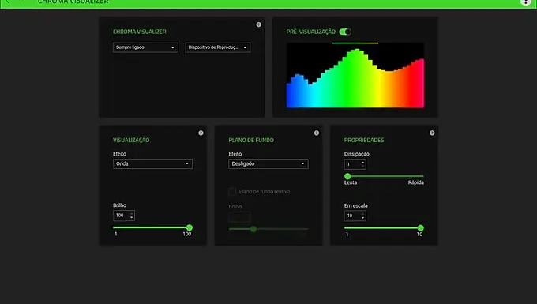Open info icon in Propriedades panel
The image size is (537, 304).
pos(432,133)
